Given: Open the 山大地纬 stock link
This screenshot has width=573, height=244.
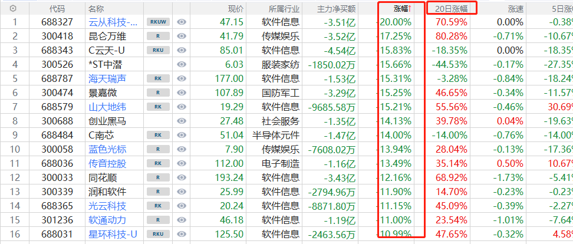Looking at the screenshot, I should (107, 107).
